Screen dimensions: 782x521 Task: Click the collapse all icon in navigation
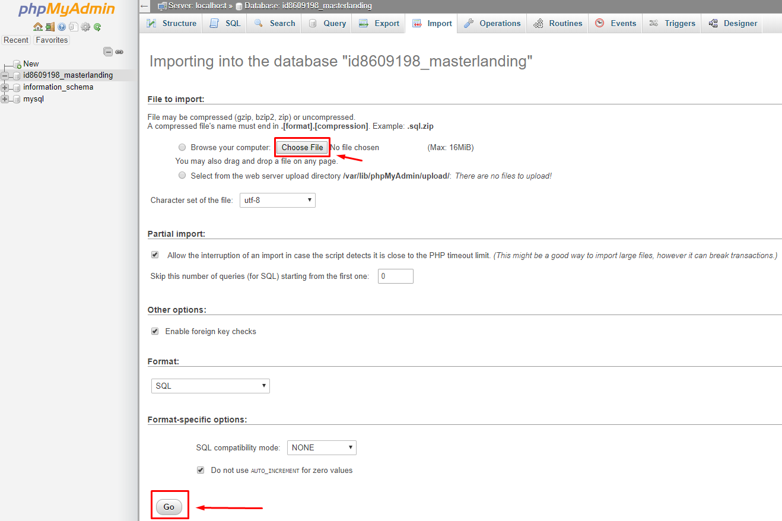tap(108, 52)
